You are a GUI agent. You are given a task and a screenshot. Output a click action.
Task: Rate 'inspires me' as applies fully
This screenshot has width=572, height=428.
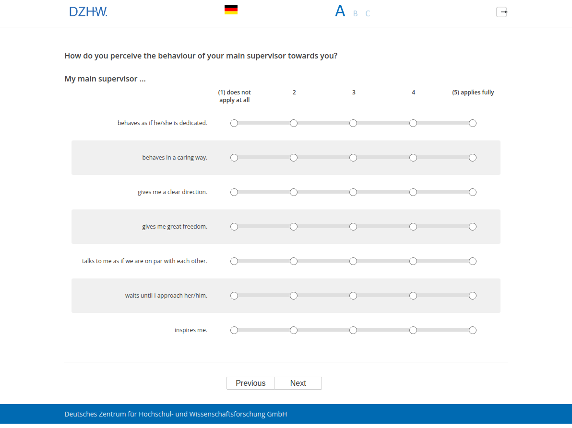[472, 330]
